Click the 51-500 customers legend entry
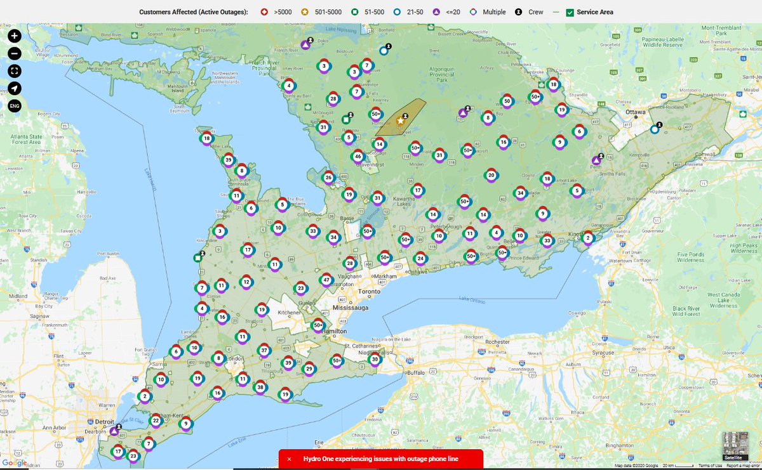The height and width of the screenshot is (470, 762). point(366,12)
